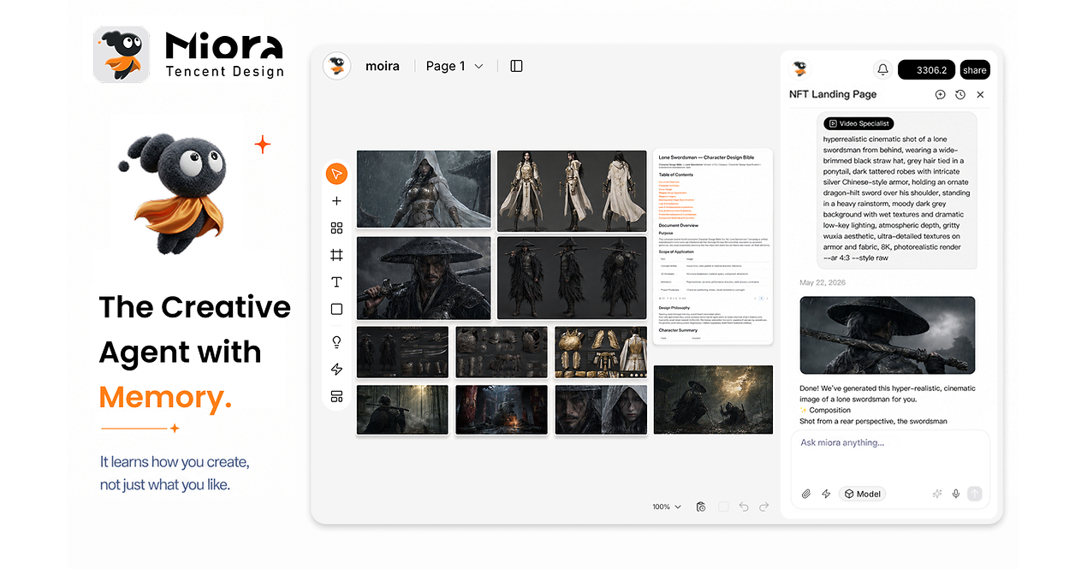
Task: Open chat history clock icon
Action: 960,95
